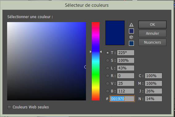Confirm with the OK button
The image size is (175, 117).
point(152,25)
